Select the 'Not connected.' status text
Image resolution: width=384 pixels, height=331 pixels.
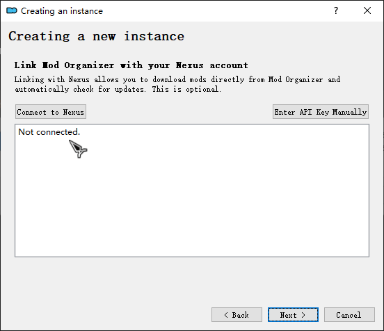49,132
